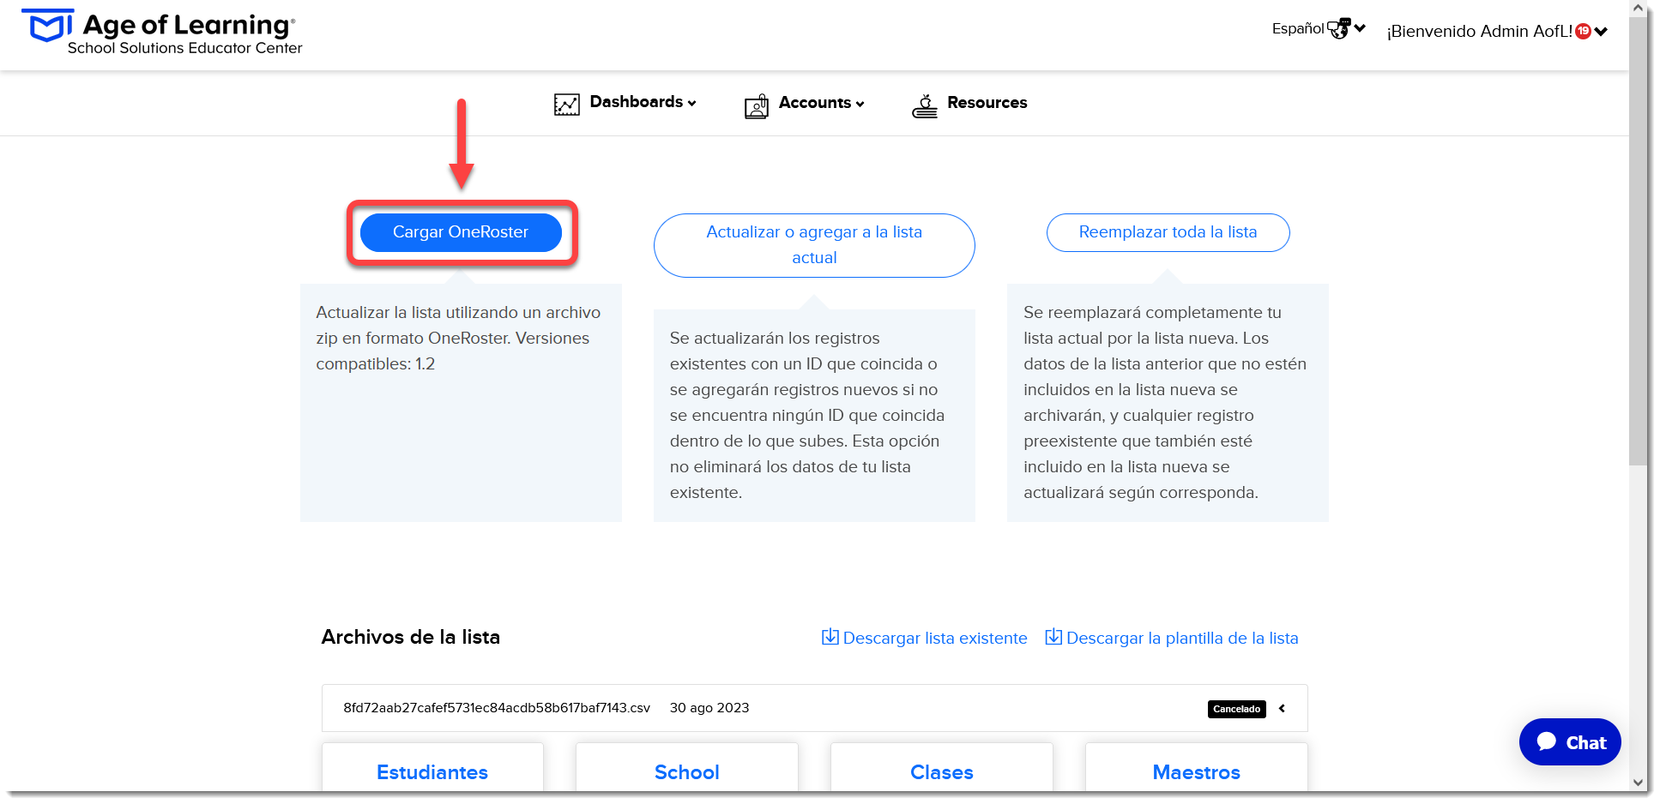1660x804 pixels.
Task: Click the red notification badge showing 19
Action: pos(1584,31)
